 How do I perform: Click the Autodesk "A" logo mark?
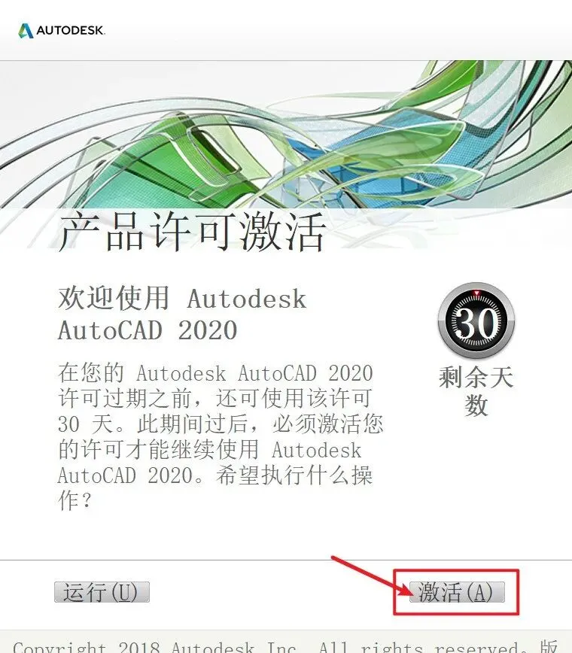click(x=26, y=31)
